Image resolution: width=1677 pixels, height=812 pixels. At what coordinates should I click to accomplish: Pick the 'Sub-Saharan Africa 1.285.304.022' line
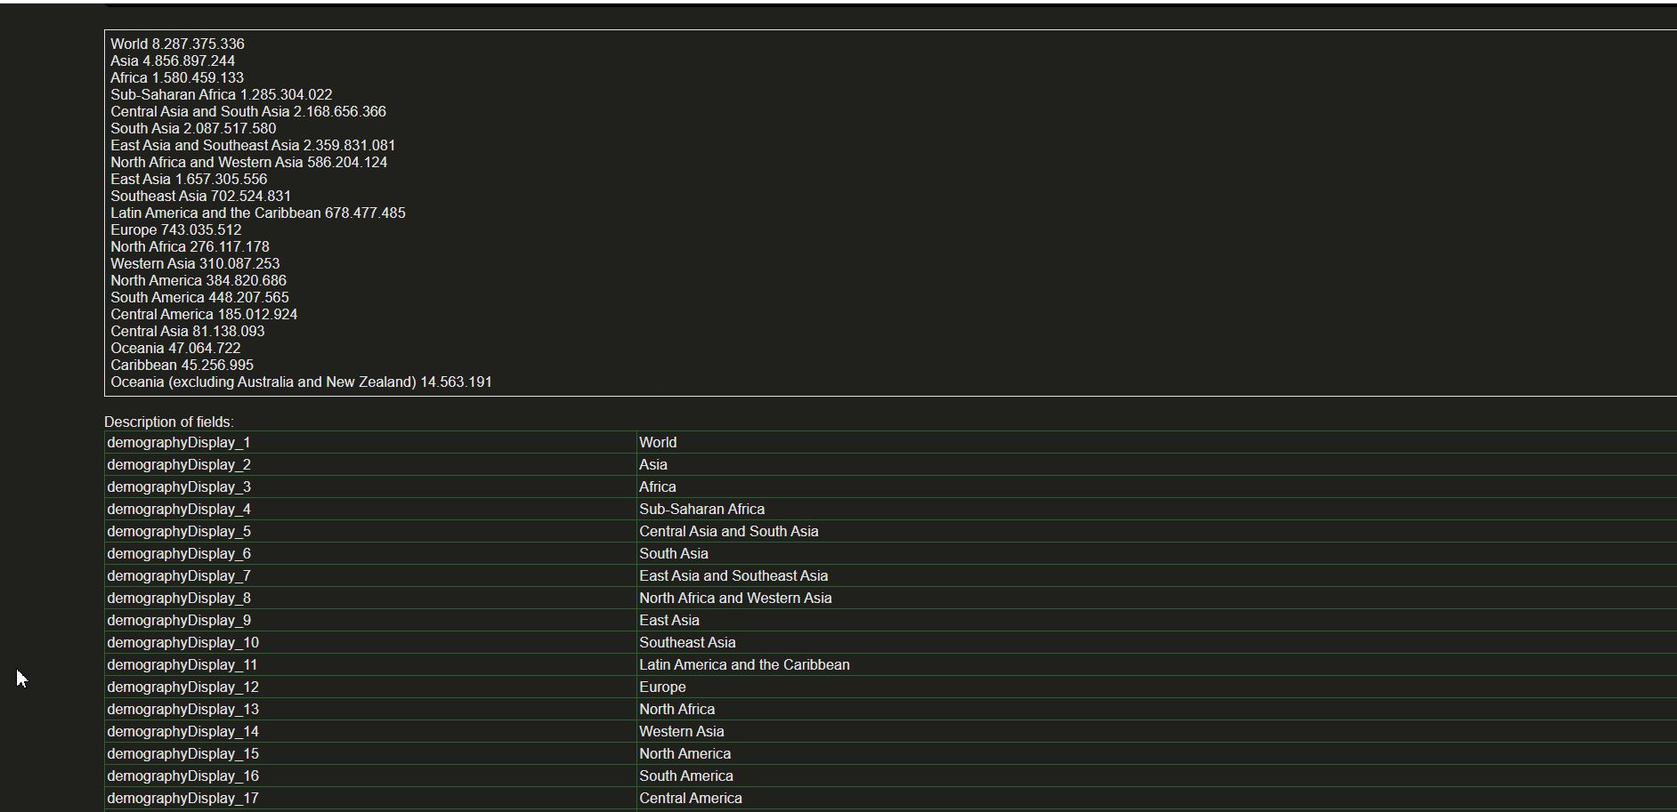click(x=222, y=94)
